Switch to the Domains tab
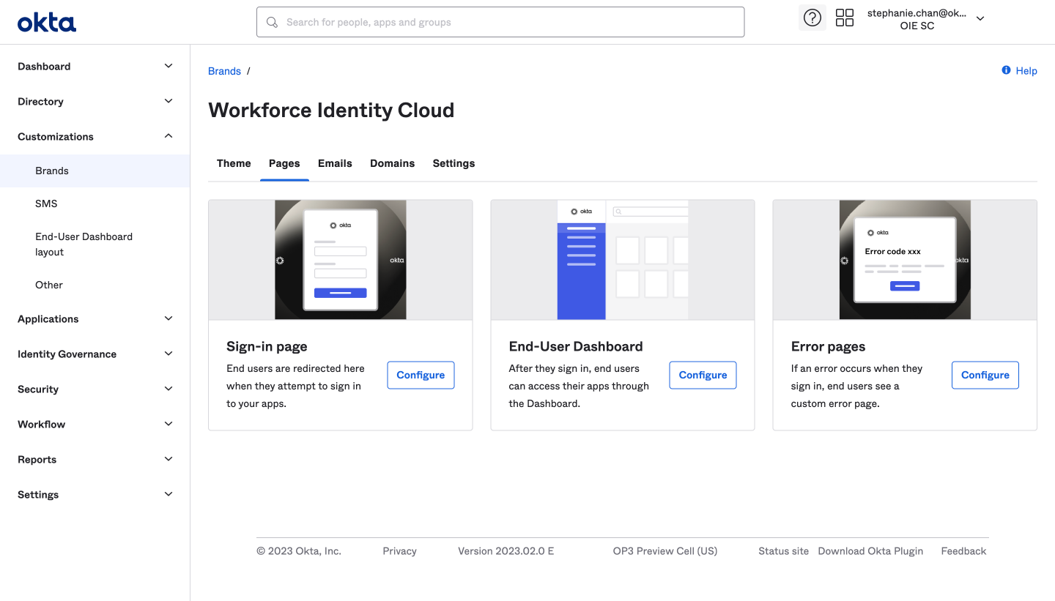Viewport: 1055px width, 601px height. click(392, 163)
